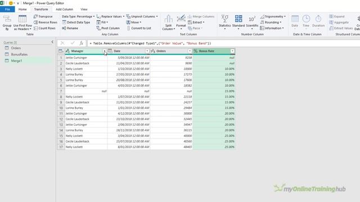
Task: Open the File tab
Action: click(7, 9)
